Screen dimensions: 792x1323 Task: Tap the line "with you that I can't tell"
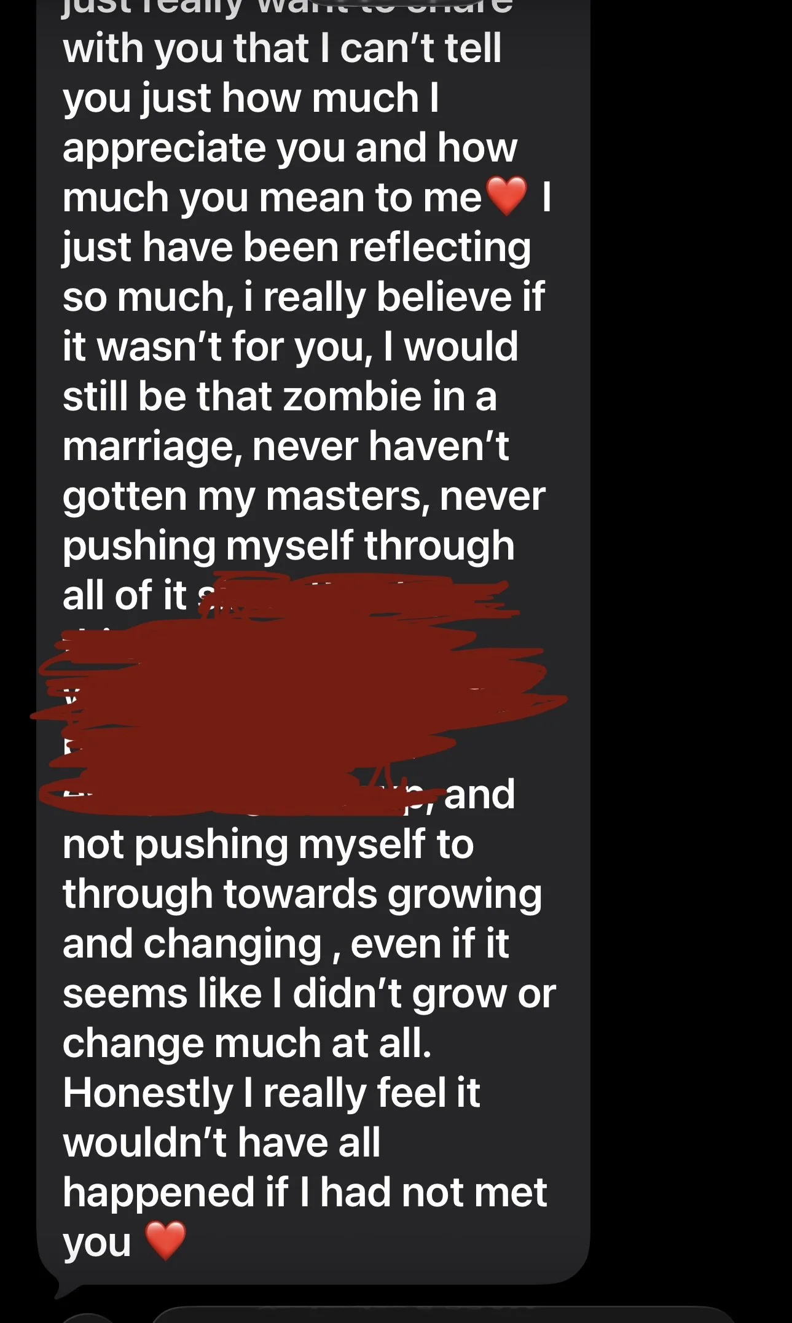pyautogui.click(x=282, y=49)
